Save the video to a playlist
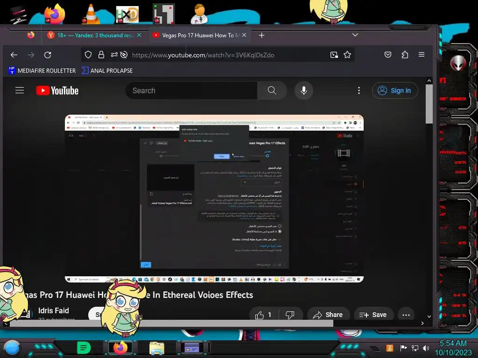This screenshot has height=358, width=478. pos(373,315)
